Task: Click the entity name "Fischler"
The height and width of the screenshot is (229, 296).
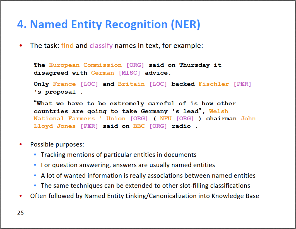Action: [213, 84]
